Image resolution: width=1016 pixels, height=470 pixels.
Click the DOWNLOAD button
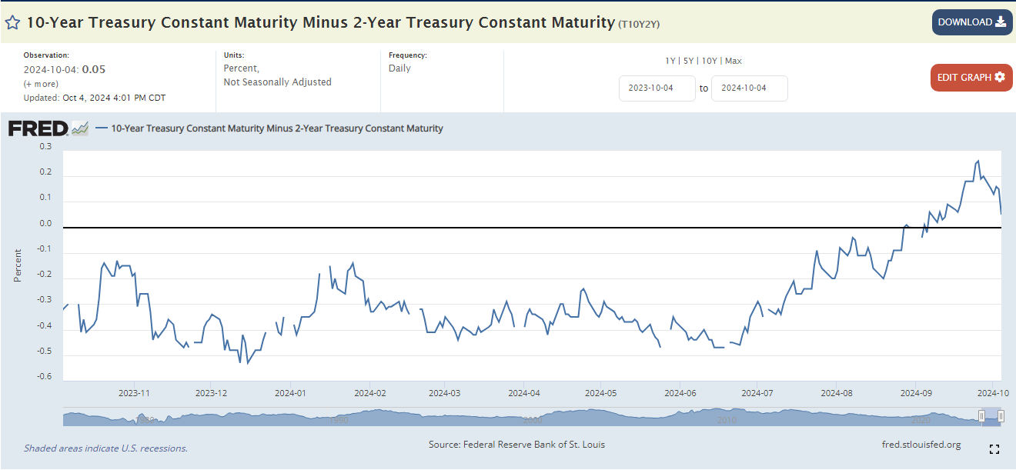[x=972, y=22]
